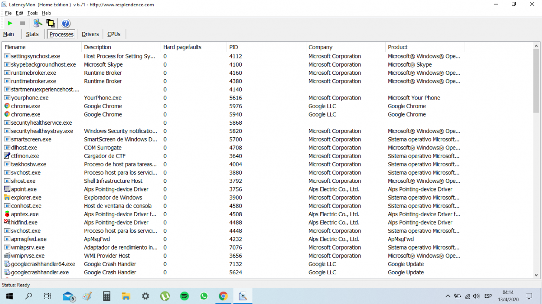This screenshot has width=542, height=304.
Task: Select the dllhost.exe filename
Action: coord(24,148)
